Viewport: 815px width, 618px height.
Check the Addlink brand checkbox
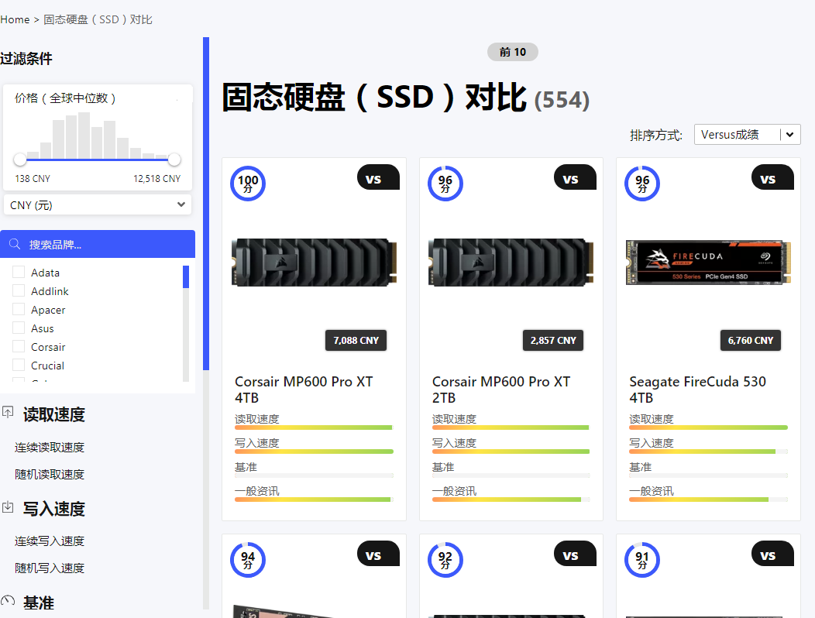(19, 290)
